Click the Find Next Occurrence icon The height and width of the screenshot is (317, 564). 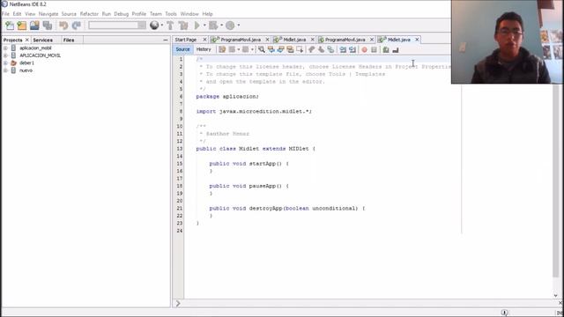coord(280,49)
